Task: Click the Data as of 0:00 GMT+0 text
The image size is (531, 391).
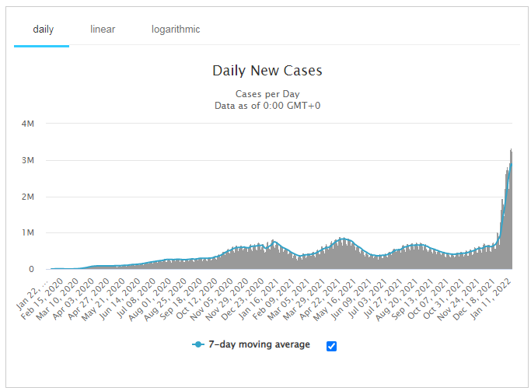Action: point(267,106)
